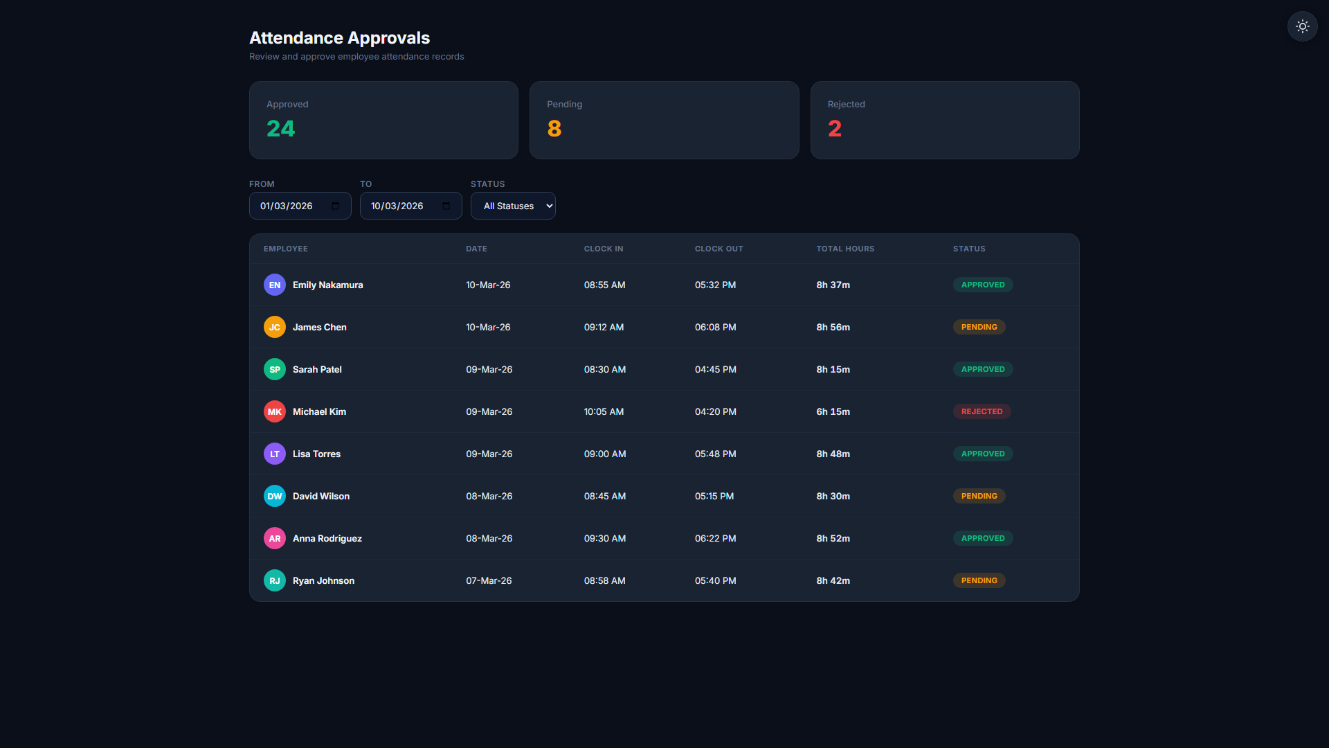This screenshot has width=1329, height=748.
Task: Click Sarah Patel's Approved status badge
Action: [983, 369]
